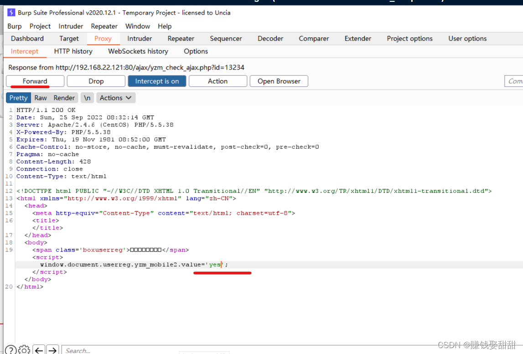Open the Help menu

(x=165, y=26)
